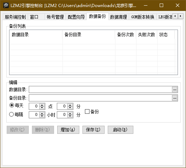Image resolution: width=186 pixels, height=168 pixels.
Task: Browse for 备份目录 folder with ellipsis button
Action: click(x=175, y=98)
